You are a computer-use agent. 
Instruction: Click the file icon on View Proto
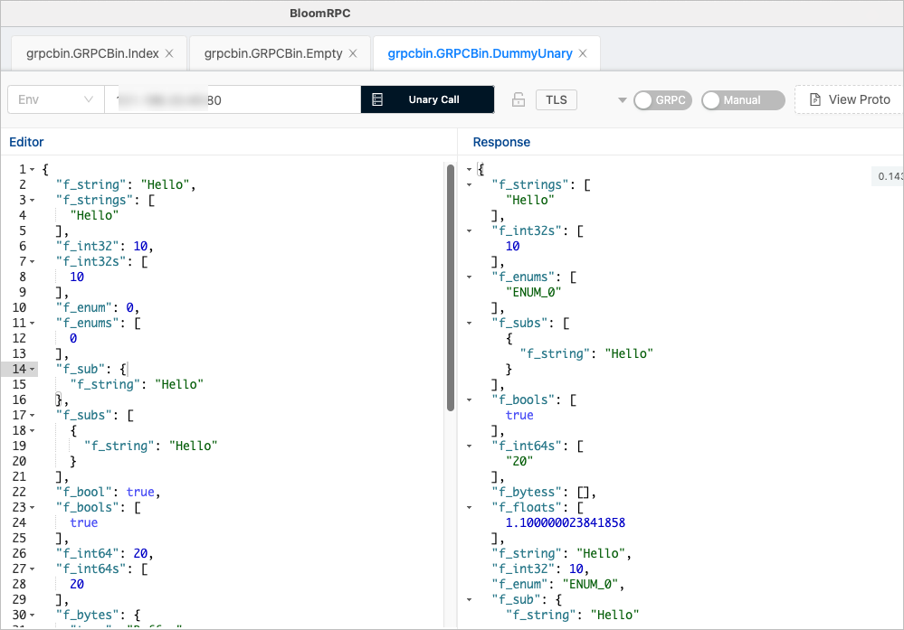click(x=814, y=100)
